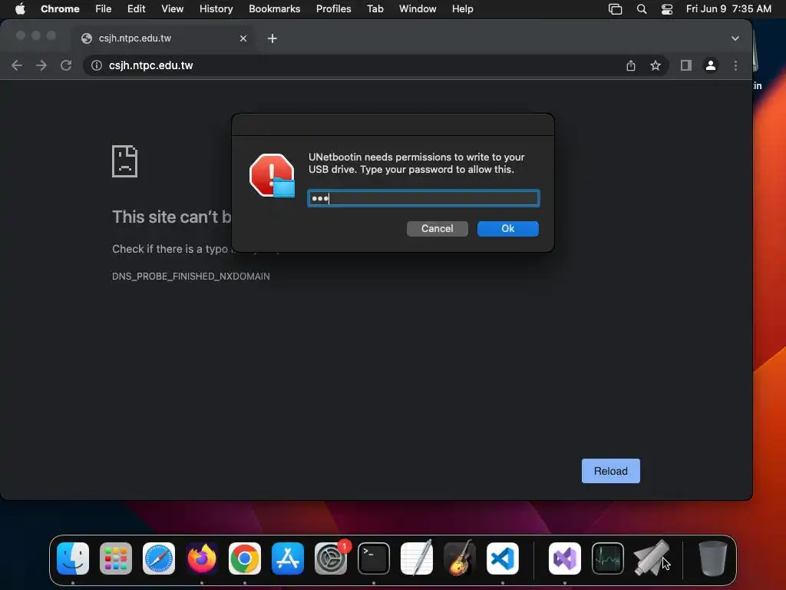The width and height of the screenshot is (786, 590).
Task: Open TextEdit from the Dock
Action: (417, 559)
